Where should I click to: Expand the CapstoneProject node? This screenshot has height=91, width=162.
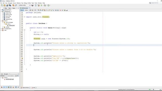pos(1,10)
